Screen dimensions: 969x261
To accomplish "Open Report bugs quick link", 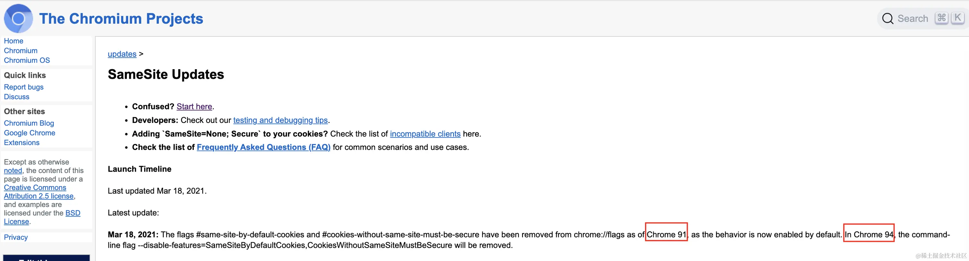I will pyautogui.click(x=24, y=87).
